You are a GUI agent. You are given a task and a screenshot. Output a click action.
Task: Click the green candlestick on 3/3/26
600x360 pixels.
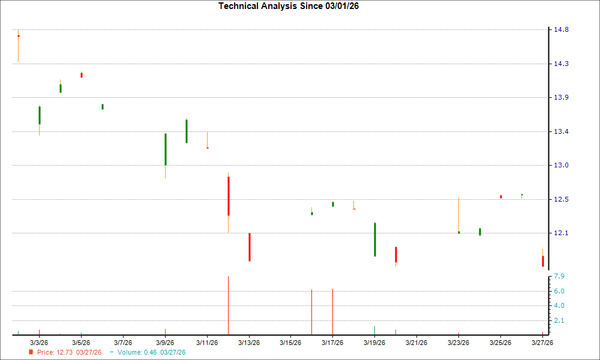40,115
